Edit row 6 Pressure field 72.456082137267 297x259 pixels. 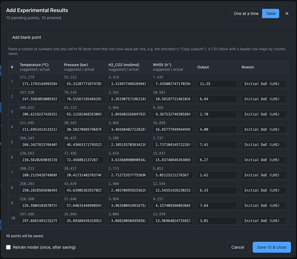click(84, 160)
